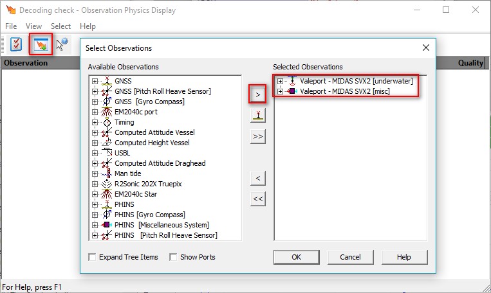
Task: Click the checklist toolbar icon
Action: tap(16, 44)
